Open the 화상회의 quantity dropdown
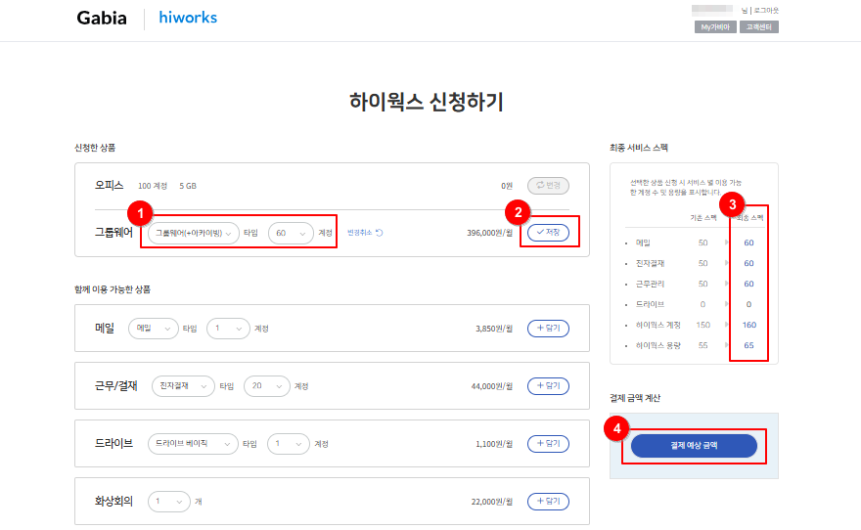The width and height of the screenshot is (861, 530). click(168, 502)
